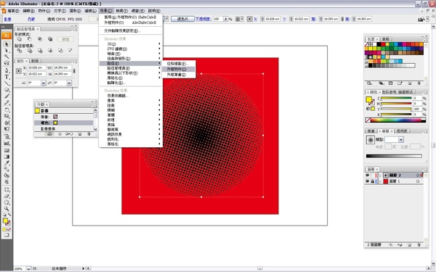Select the Lasso tool
Image resolution: width=436 pixels, height=272 pixels.
[7, 63]
